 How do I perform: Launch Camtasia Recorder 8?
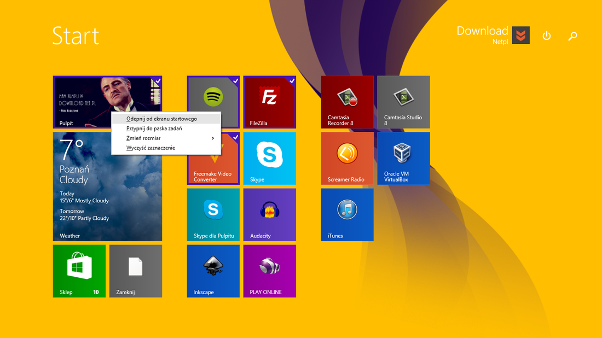(x=347, y=102)
